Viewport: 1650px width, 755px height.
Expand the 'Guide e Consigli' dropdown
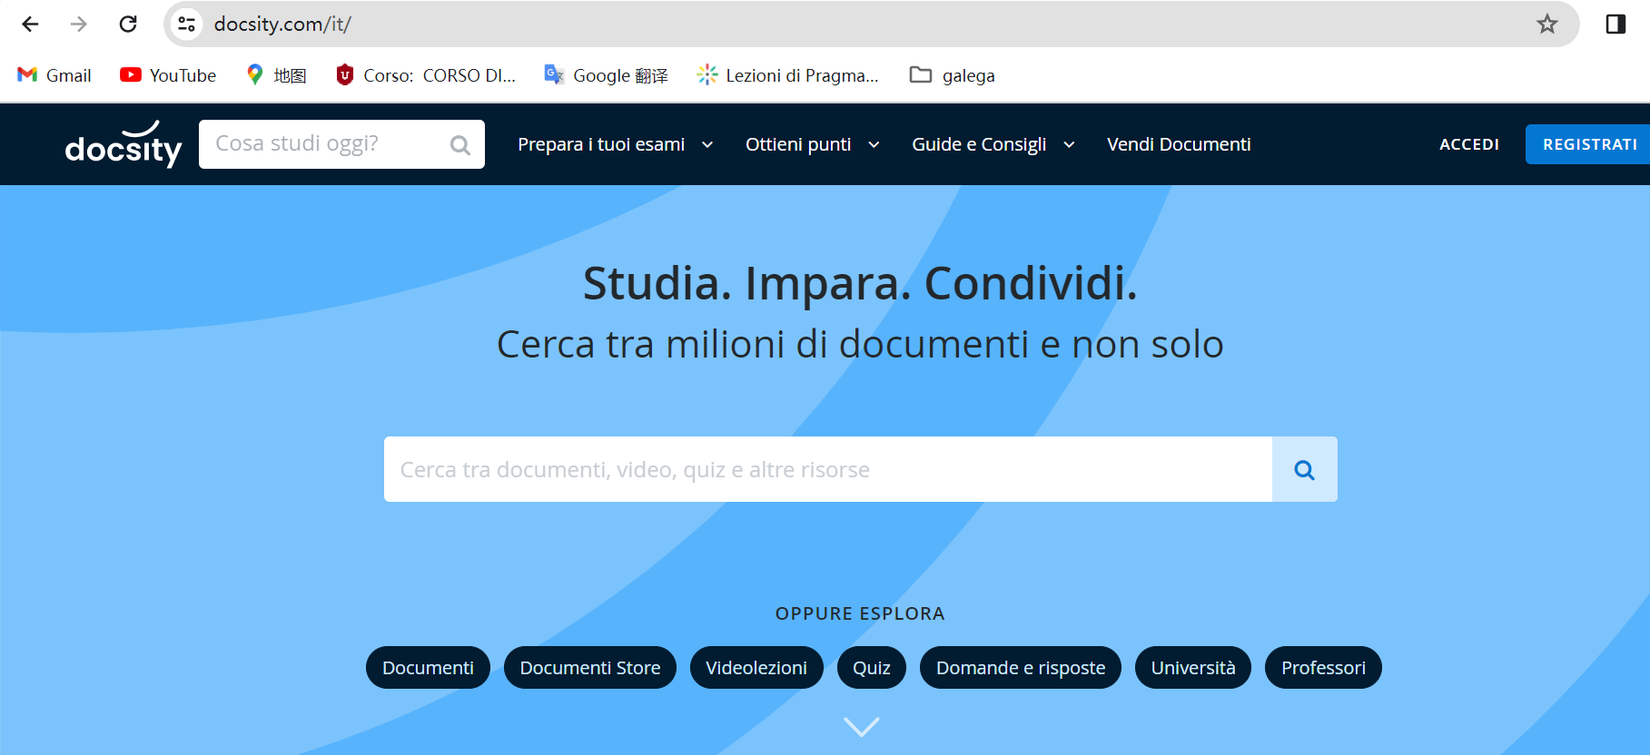click(993, 144)
